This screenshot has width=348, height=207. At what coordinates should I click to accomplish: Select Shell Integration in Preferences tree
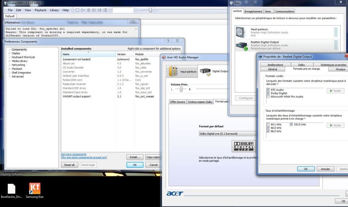(x=21, y=73)
